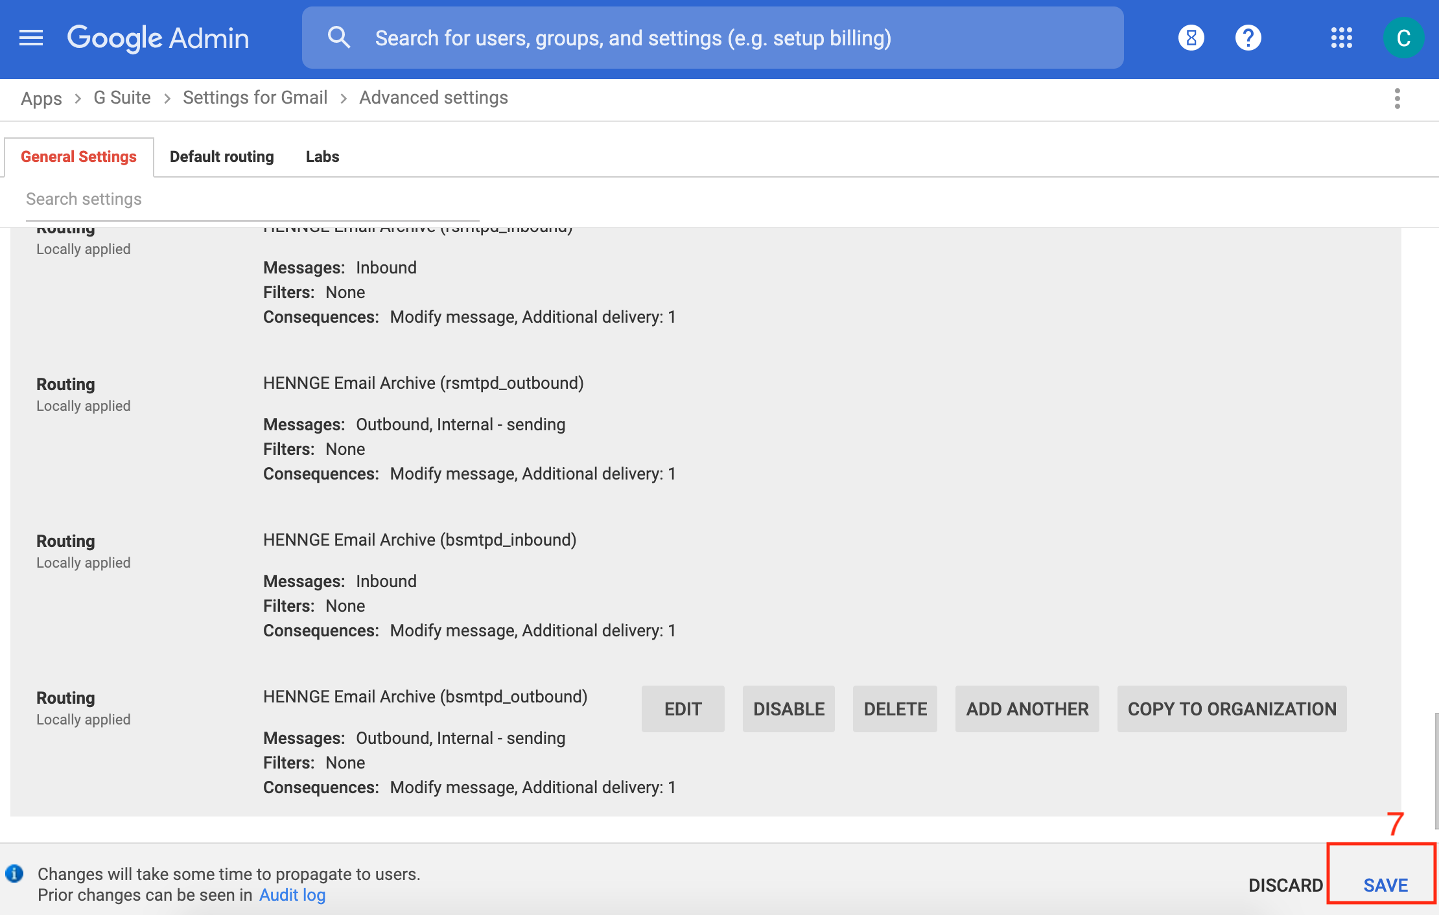Delete the bsmtpd_outbound routing rule
The image size is (1439, 915).
(895, 709)
